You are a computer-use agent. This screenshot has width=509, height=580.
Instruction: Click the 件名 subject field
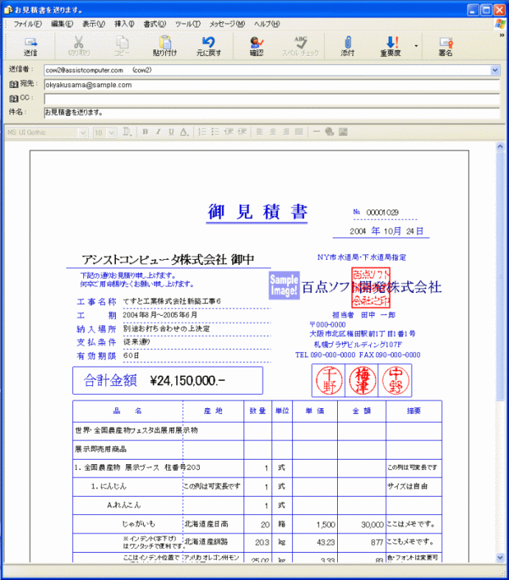(272, 112)
